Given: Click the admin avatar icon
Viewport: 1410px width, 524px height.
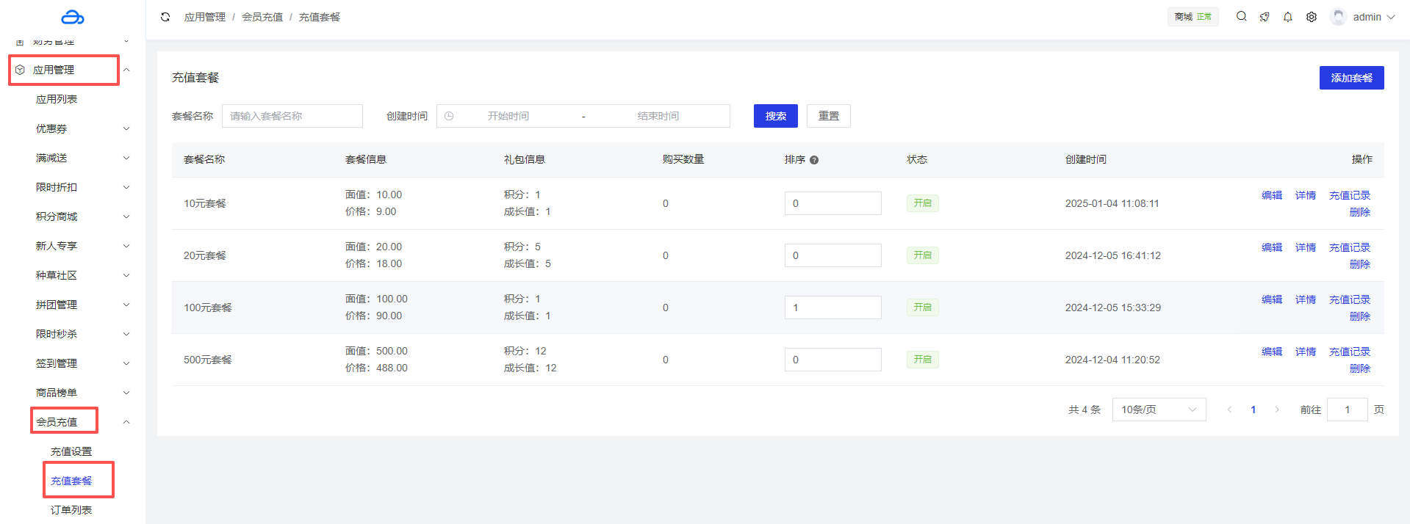Looking at the screenshot, I should click(x=1338, y=17).
